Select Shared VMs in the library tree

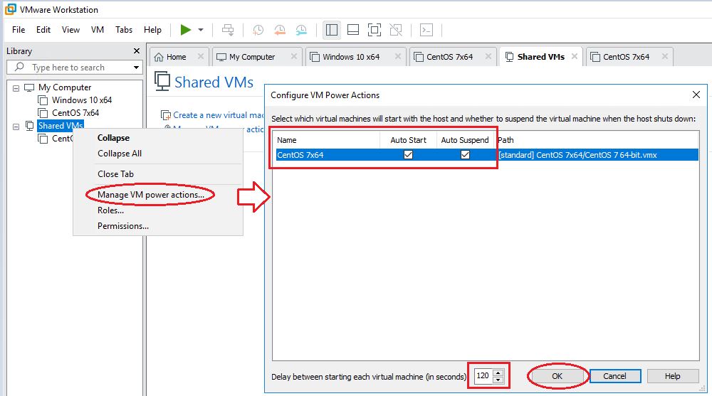coord(61,126)
